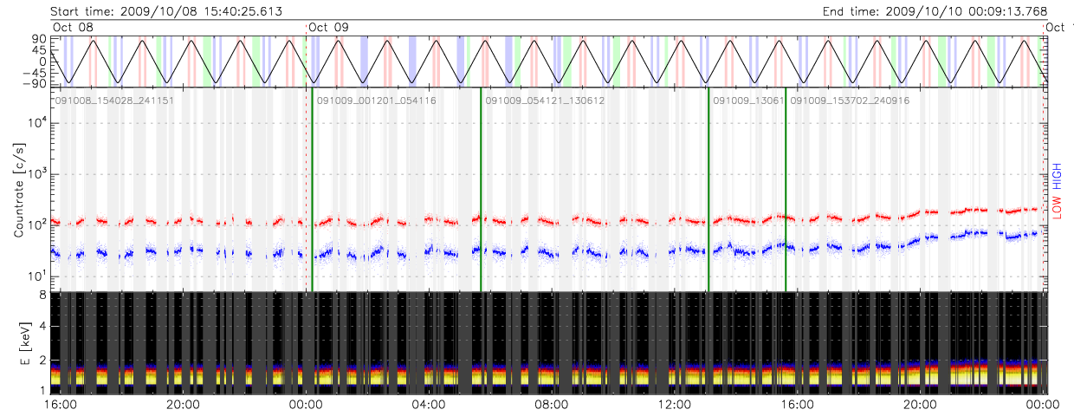Click the Start time label text
The image size is (1074, 416).
165,11
